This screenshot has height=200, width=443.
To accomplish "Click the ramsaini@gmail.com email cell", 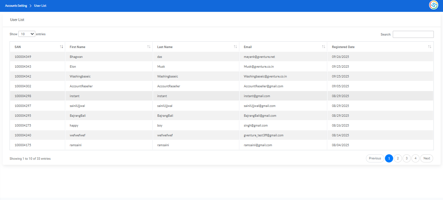I will click(258, 145).
